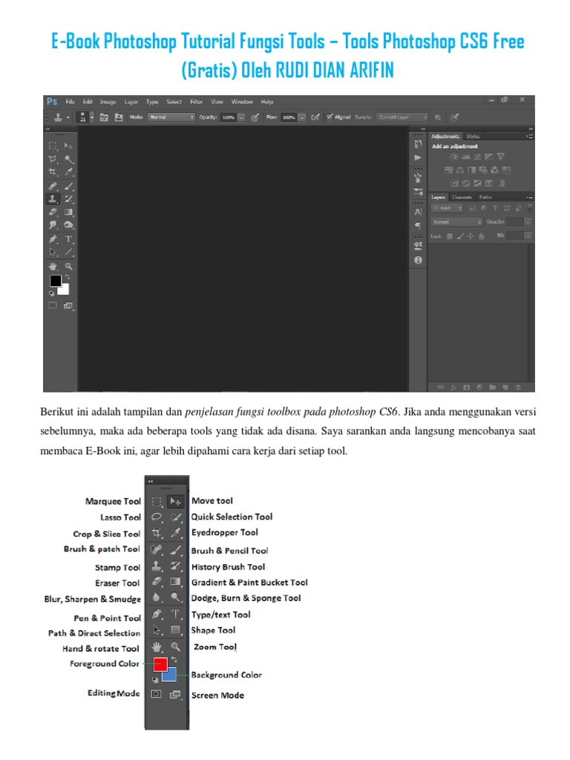Open the Mode Normal dropdown in options bar

pos(171,117)
